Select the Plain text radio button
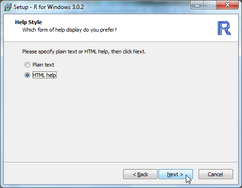 [27, 65]
